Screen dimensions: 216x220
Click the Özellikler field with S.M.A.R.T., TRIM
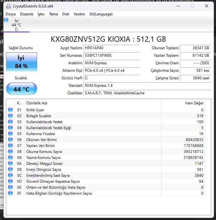147,93
